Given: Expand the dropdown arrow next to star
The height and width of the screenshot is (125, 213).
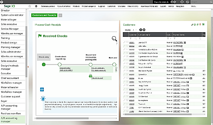Looking at the screenshot, I should [x=36, y=6].
